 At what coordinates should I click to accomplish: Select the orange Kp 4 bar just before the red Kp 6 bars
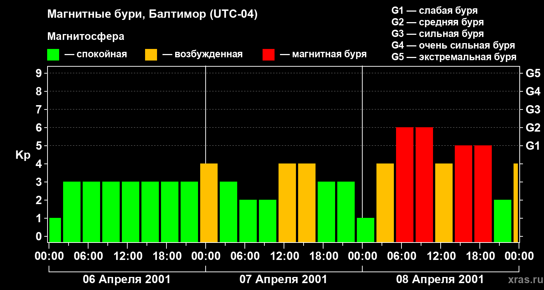tap(385, 203)
